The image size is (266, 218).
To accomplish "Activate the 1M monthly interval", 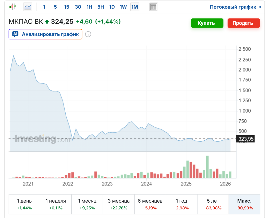I will coord(135,7).
